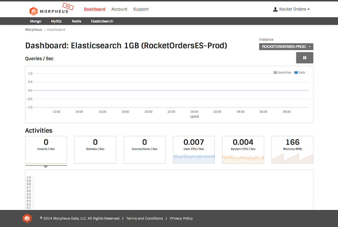Open the Account menu item
This screenshot has height=227, width=338.
click(x=119, y=9)
